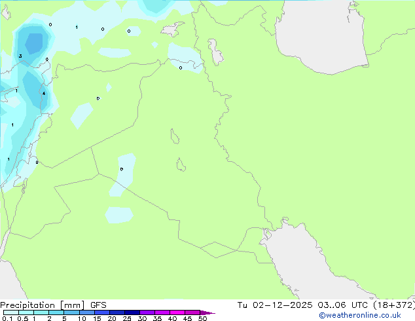Click the 0.1–0.5 mm legend color swatch
415x321 pixels.
pyautogui.click(x=11, y=312)
